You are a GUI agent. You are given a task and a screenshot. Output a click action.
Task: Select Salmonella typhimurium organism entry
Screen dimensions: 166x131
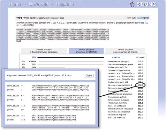[x=119, y=70]
